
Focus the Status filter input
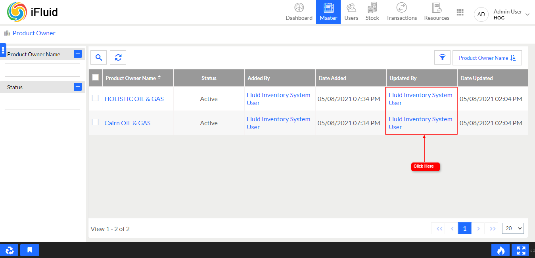pos(42,103)
